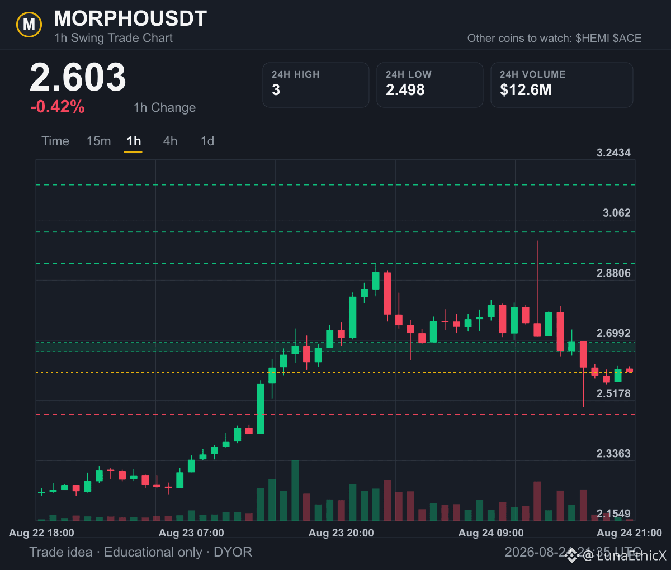Click the -0.42% change value

tap(57, 107)
